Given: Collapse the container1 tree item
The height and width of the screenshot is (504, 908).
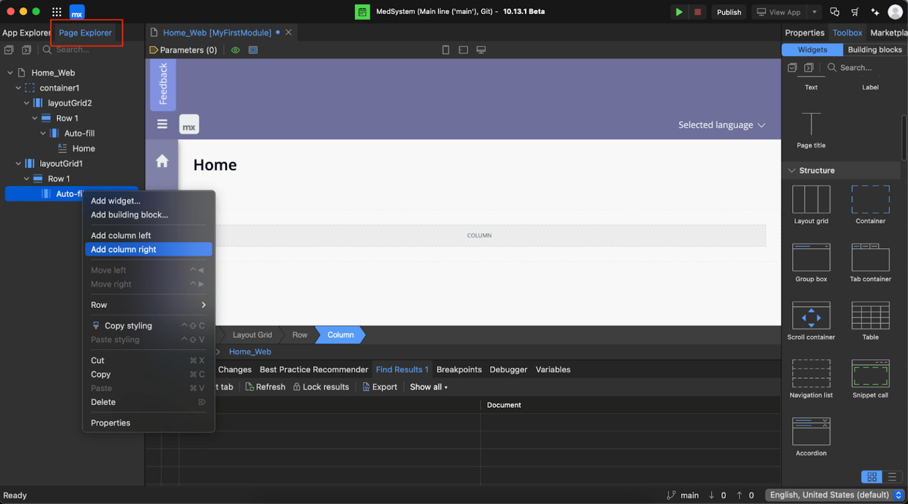Looking at the screenshot, I should 18,87.
